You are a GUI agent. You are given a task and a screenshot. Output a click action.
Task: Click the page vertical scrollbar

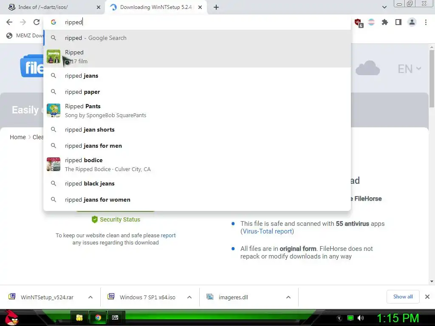432,79
